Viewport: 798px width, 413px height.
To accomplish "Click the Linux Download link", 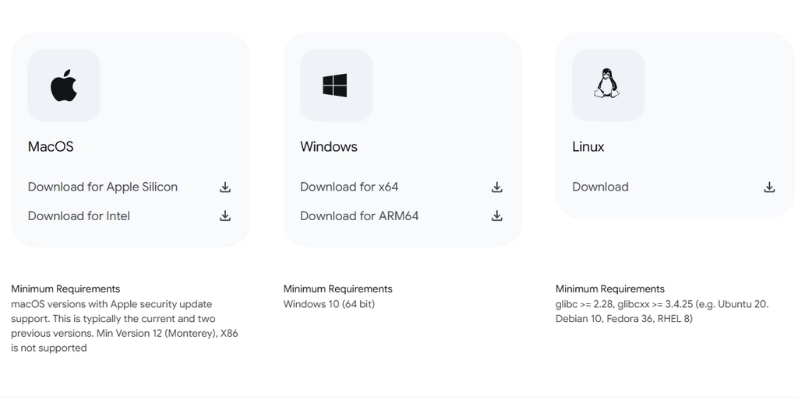I will click(601, 187).
